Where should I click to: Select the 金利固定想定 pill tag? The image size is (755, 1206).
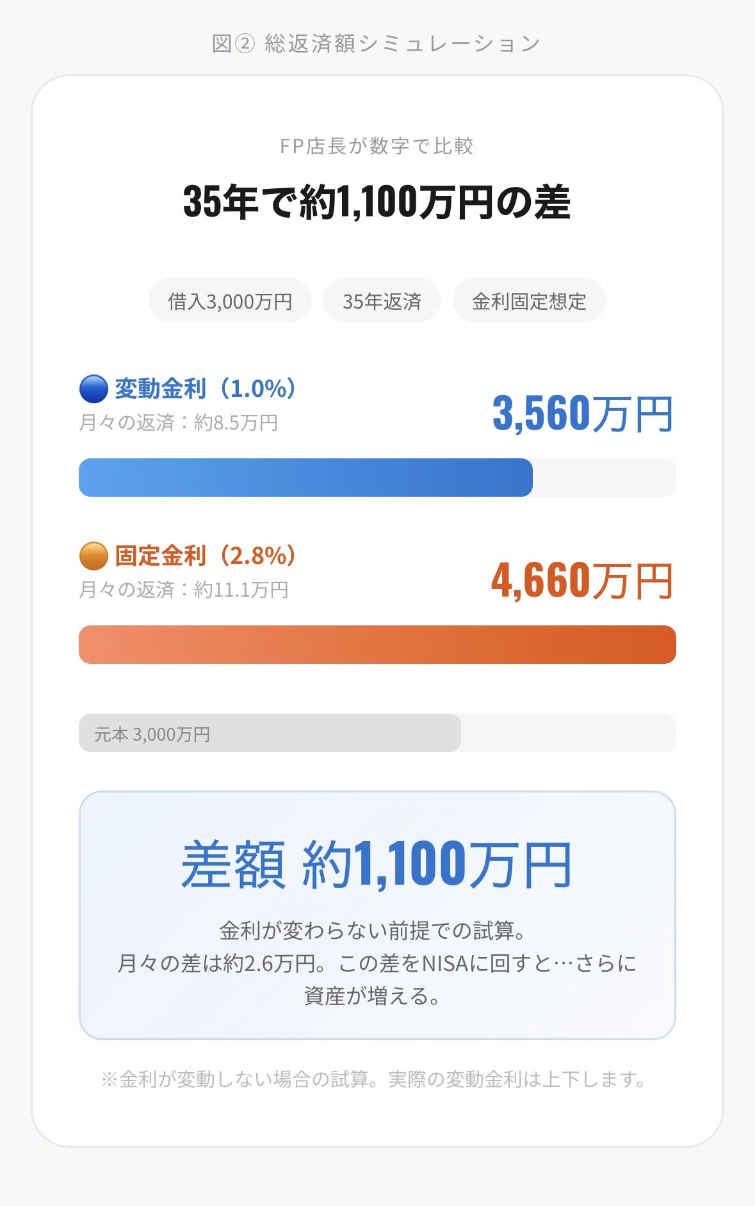coord(530,300)
